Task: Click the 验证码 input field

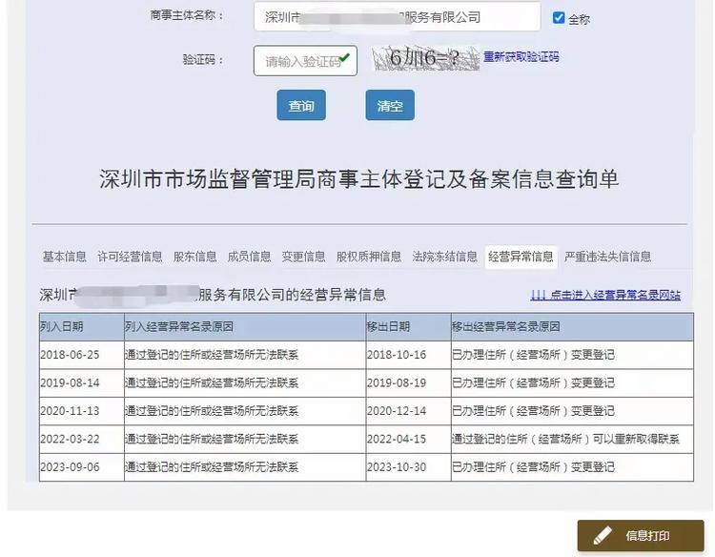Action: [x=305, y=61]
